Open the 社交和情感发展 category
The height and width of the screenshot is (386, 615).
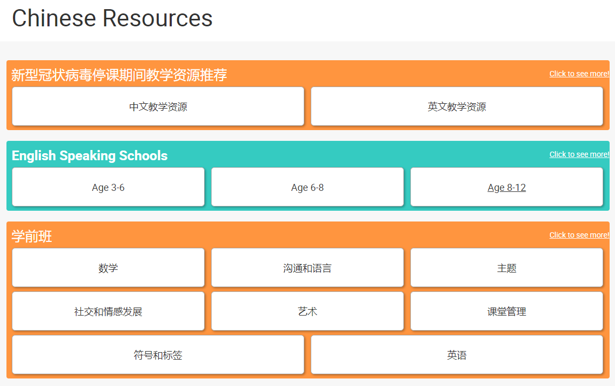tap(108, 311)
